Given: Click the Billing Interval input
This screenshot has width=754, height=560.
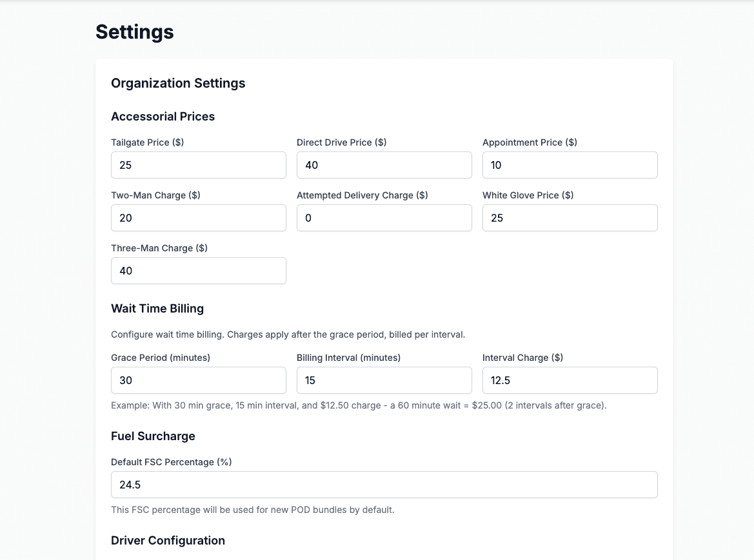Looking at the screenshot, I should (x=384, y=380).
